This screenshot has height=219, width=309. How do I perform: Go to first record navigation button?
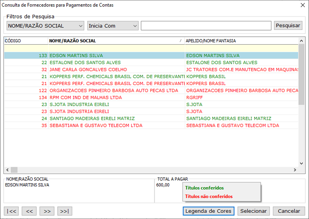coord(11,211)
